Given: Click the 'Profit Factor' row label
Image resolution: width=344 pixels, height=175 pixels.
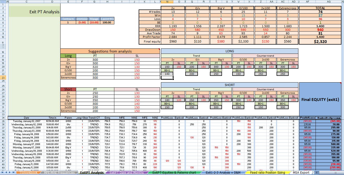Looking at the screenshot, I should [x=150, y=37].
